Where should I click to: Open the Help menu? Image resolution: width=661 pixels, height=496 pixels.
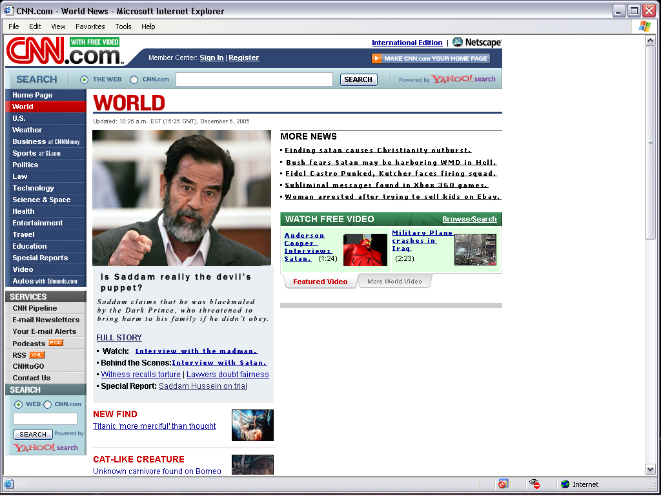148,26
